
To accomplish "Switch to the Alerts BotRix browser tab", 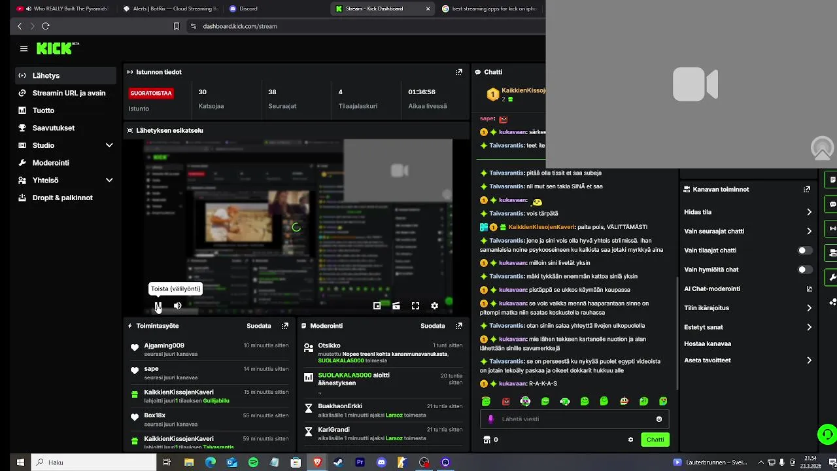I will (x=171, y=9).
